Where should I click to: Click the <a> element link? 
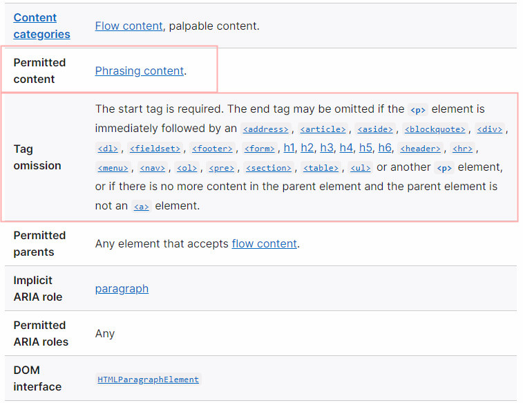point(141,207)
